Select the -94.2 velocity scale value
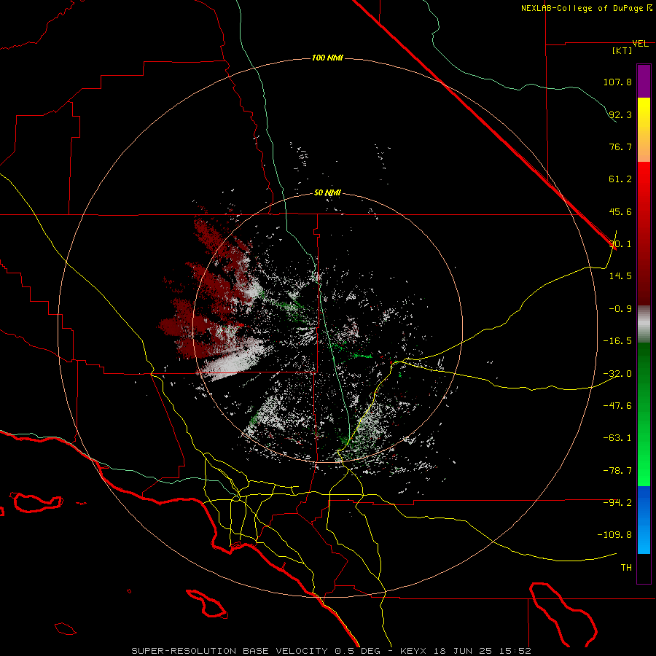Screen dimensions: 656x656 tap(617, 503)
